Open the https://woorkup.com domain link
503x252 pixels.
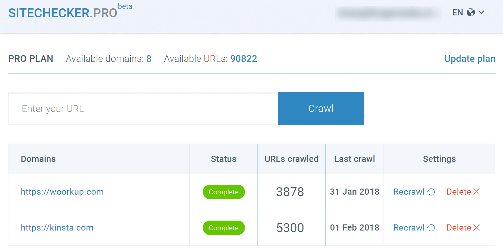coord(62,192)
